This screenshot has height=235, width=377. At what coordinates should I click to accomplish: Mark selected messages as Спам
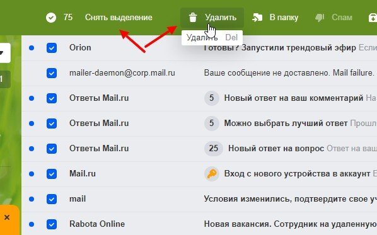click(x=333, y=17)
